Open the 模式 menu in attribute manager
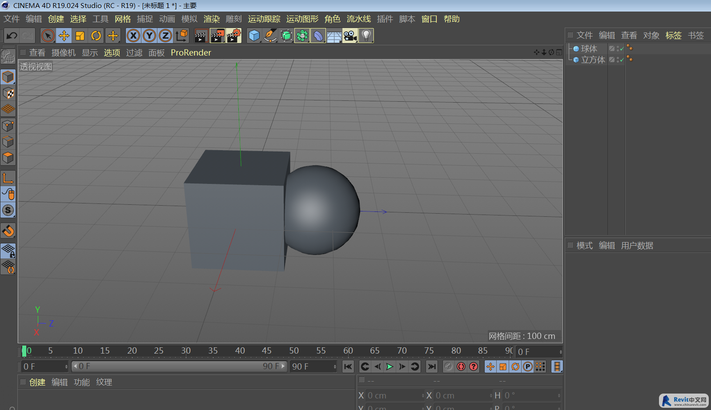Viewport: 711px width, 410px height. tap(584, 246)
